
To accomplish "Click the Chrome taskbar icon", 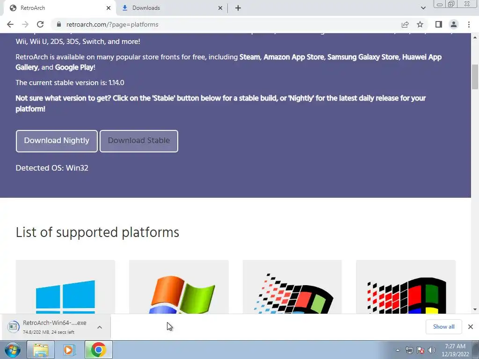I will pos(98,350).
